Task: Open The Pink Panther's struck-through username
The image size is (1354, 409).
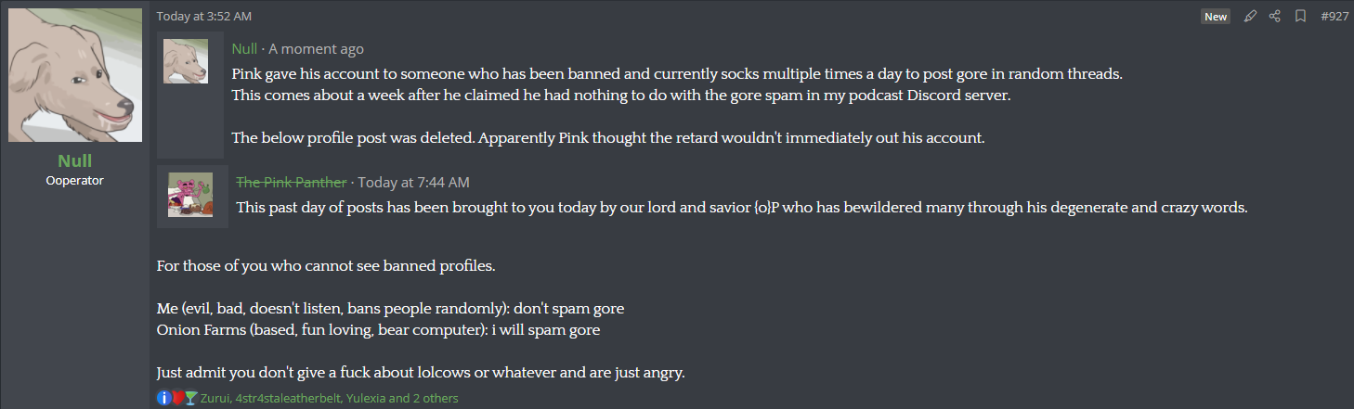Action: click(292, 182)
